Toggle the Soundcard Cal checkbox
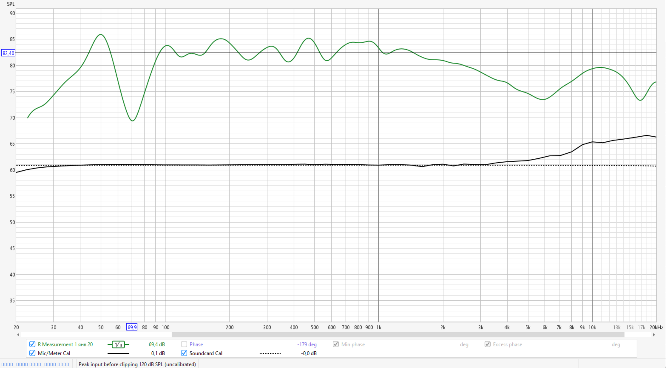The image size is (666, 368). tap(184, 353)
